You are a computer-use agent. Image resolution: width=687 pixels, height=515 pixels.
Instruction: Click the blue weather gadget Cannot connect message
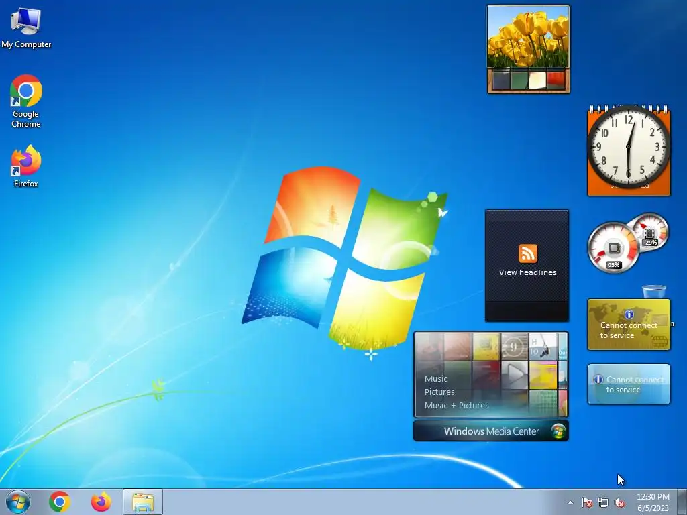635,384
